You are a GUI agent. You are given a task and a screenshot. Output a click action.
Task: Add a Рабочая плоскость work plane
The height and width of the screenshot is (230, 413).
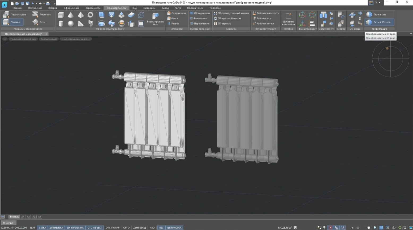coord(266,13)
